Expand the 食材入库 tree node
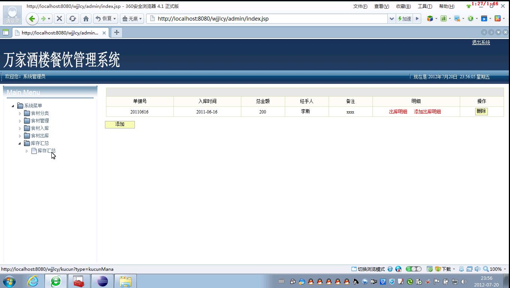This screenshot has height=288, width=510. tap(20, 128)
